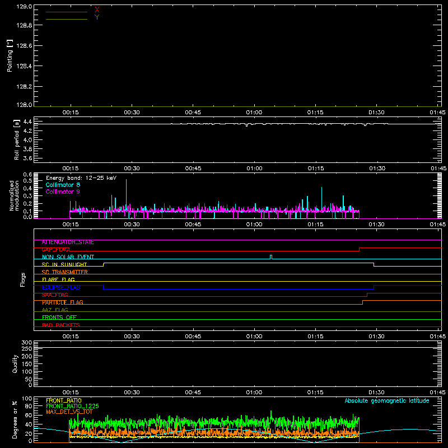Click the 01:30 time label under Flags plot

pos(376,337)
